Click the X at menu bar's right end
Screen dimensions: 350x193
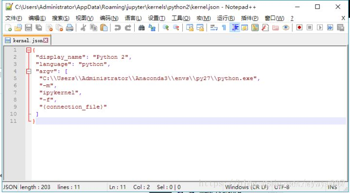[343, 18]
